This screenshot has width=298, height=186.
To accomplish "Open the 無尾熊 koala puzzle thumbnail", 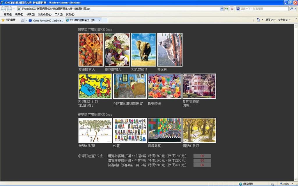I will coord(170,50).
